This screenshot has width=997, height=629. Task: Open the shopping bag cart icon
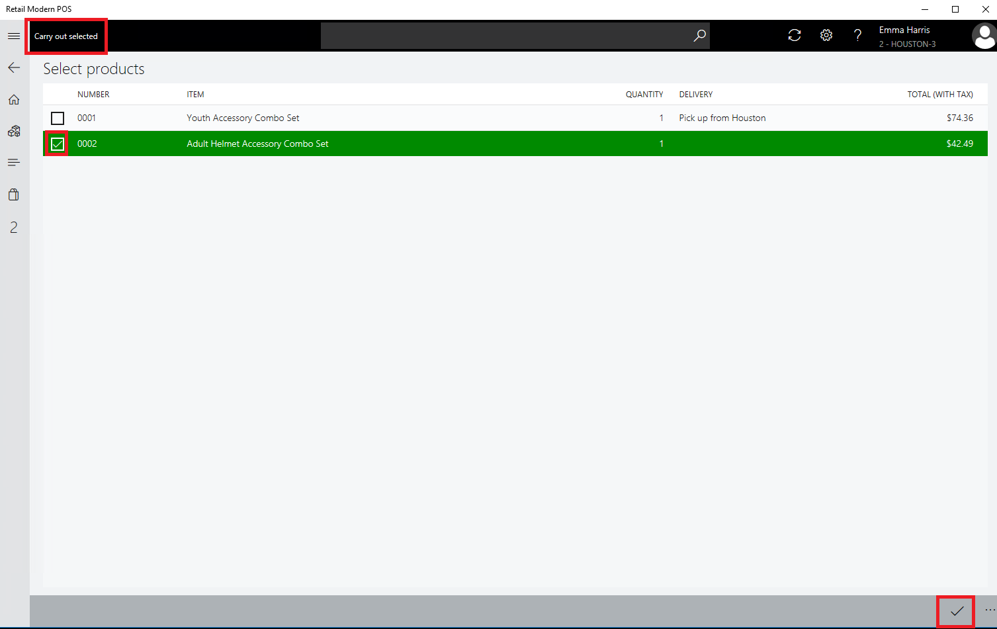point(14,194)
